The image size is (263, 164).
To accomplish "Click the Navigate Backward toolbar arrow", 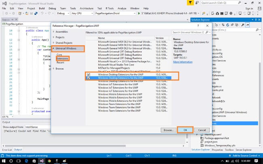I will pyautogui.click(x=6, y=13).
